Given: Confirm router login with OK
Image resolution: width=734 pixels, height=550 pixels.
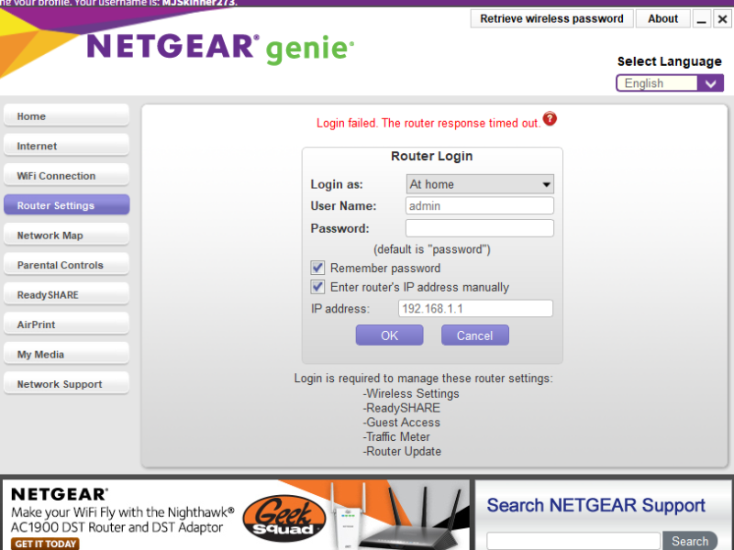Looking at the screenshot, I should pos(389,335).
